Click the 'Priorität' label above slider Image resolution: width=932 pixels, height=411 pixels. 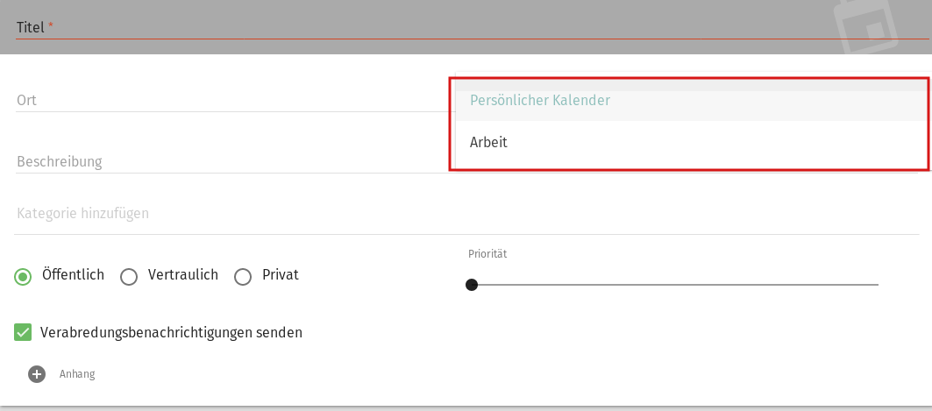click(x=487, y=254)
